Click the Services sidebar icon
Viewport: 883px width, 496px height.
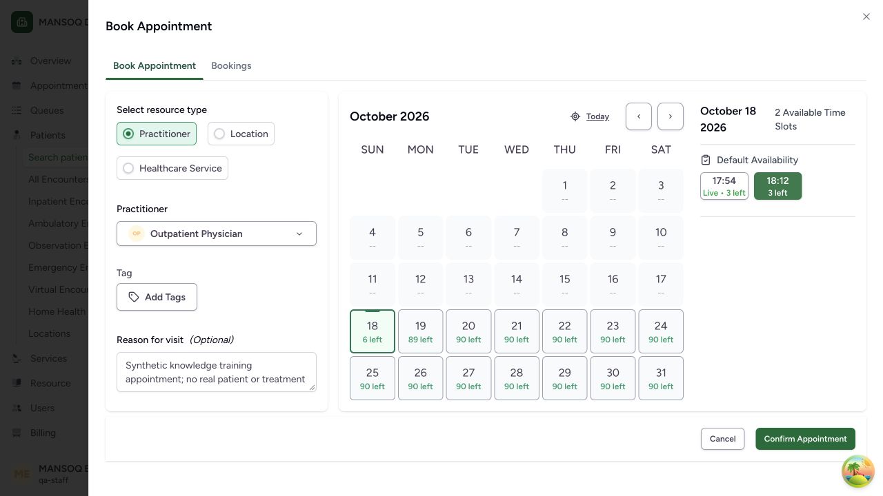tap(17, 358)
